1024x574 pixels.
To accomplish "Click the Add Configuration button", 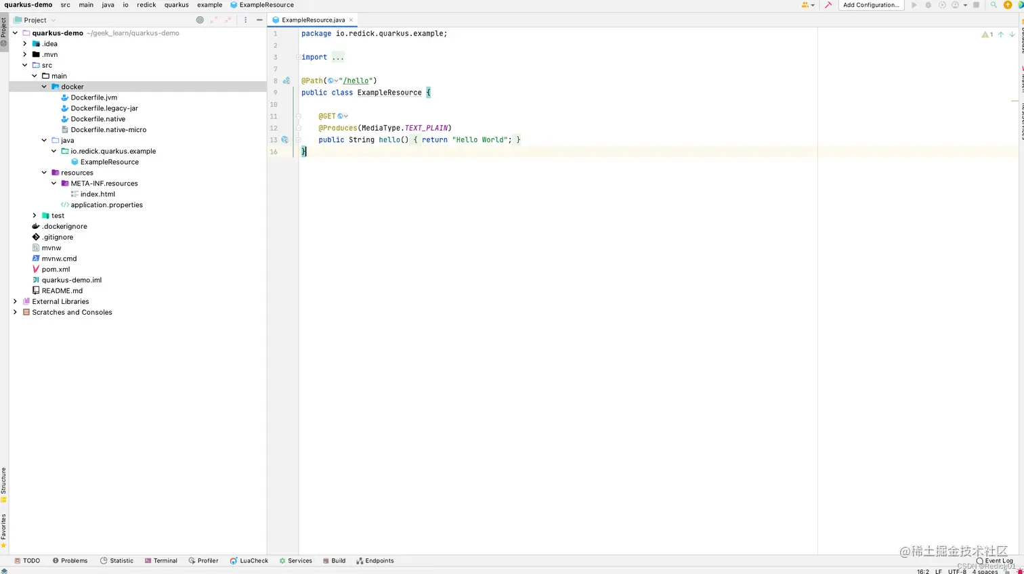I will coord(871,5).
